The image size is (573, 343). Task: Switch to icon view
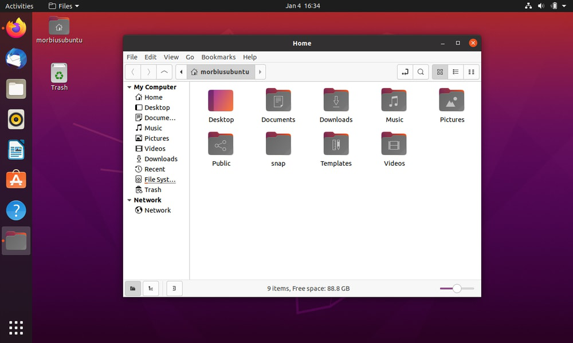point(440,72)
